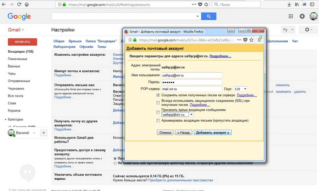Enable 'Архивировать входящие письма' checkbox
This screenshot has height=191, width=319.
click(158, 120)
